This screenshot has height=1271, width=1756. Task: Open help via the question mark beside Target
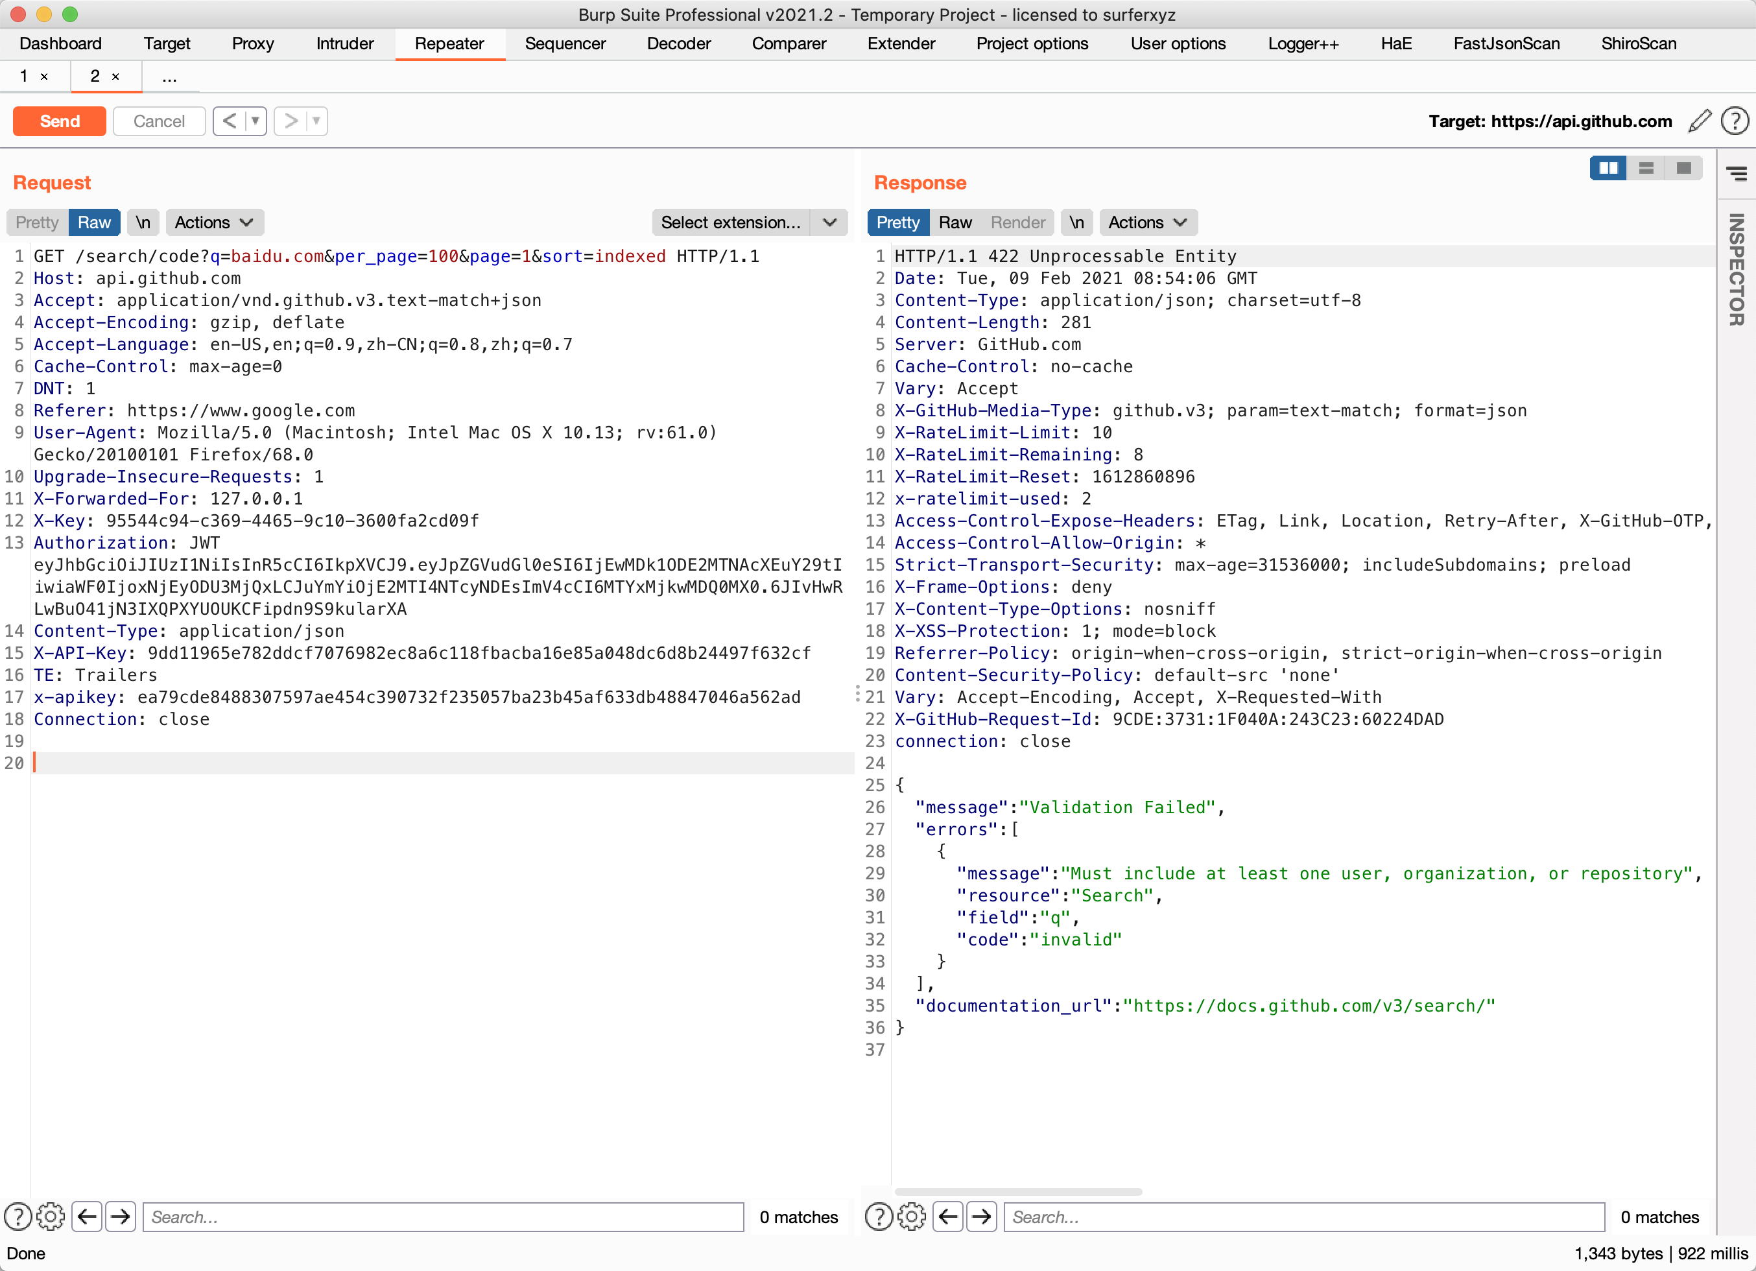[1735, 121]
